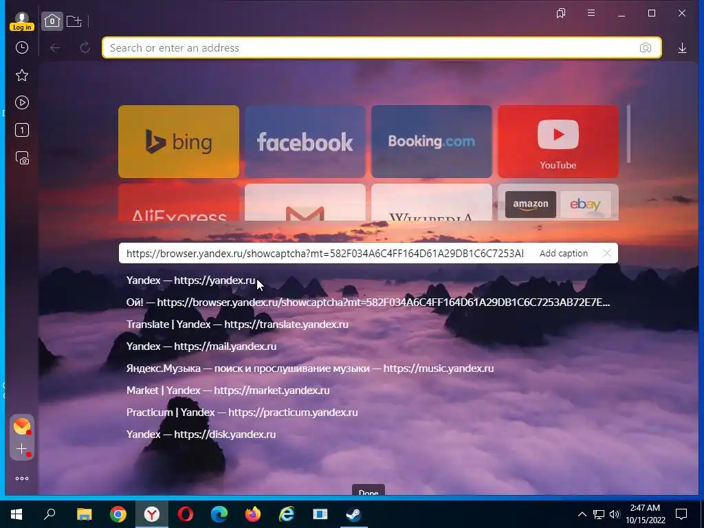
Task: Launch Google Chrome from taskbar
Action: (x=118, y=514)
